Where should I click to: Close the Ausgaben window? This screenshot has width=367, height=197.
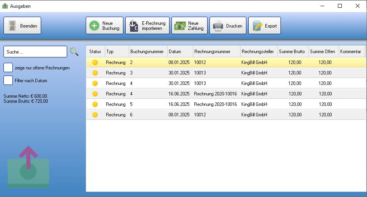point(358,6)
